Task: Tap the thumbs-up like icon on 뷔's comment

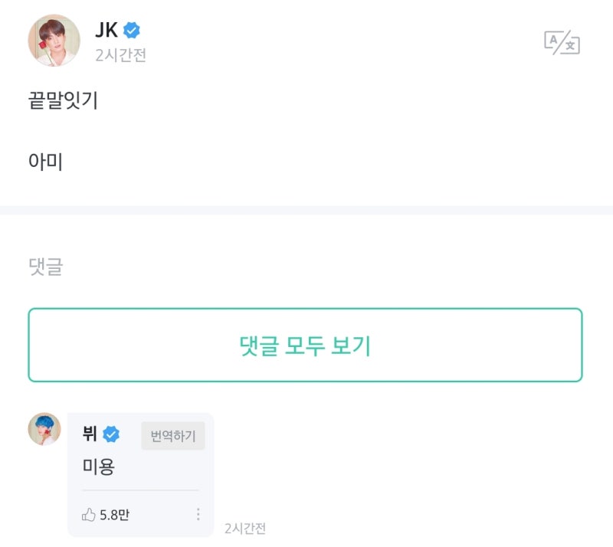Action: pos(89,515)
